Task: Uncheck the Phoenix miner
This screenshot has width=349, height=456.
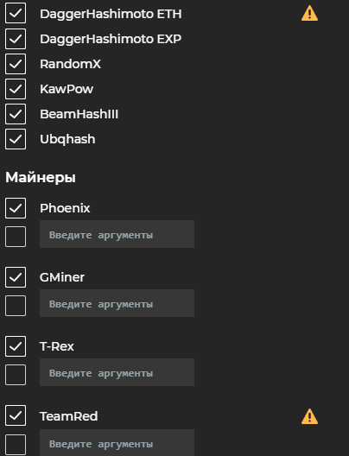Action: (16, 208)
